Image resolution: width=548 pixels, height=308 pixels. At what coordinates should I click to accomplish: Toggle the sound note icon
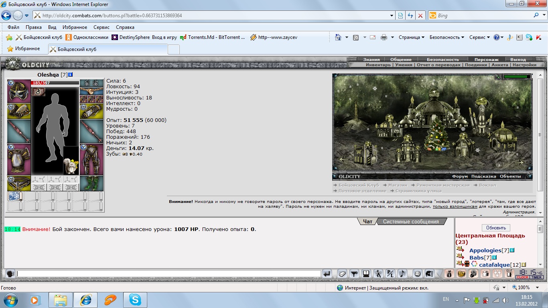402,274
